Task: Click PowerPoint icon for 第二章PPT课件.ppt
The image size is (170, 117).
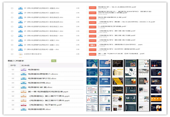Action: (x=24, y=96)
